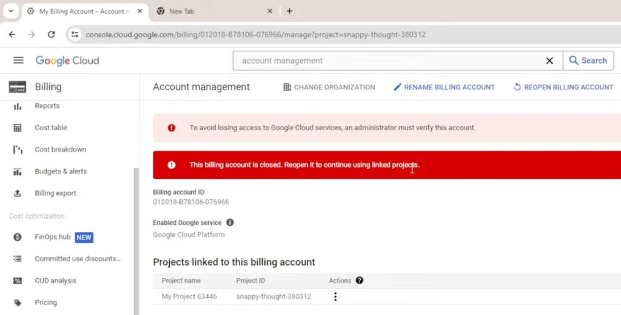Clear the search field with X icon

[549, 61]
